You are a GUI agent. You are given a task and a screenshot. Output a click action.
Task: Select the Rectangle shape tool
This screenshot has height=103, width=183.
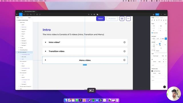(27, 15)
